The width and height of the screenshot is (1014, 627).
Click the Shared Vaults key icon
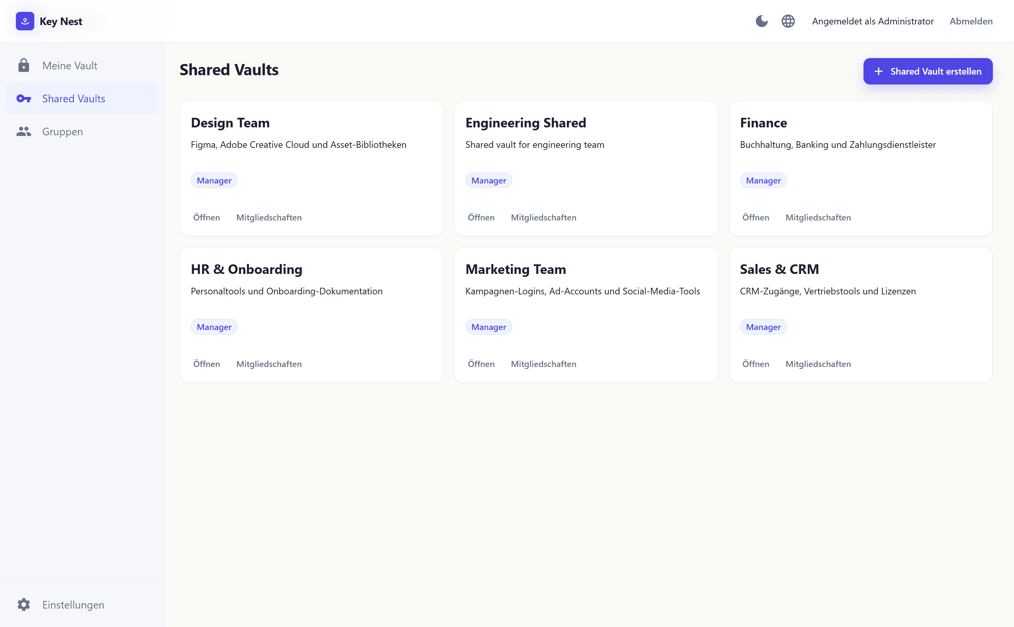(x=24, y=99)
